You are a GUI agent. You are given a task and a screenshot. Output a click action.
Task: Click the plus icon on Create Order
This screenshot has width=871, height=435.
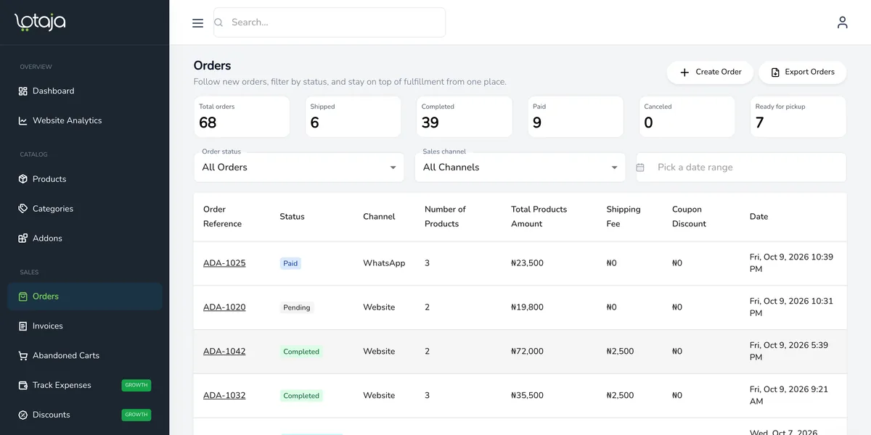pos(684,72)
